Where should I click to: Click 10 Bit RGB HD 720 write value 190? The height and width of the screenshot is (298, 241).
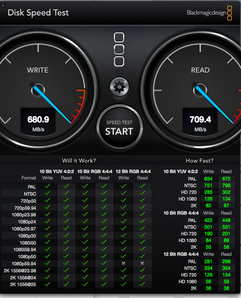(x=208, y=234)
